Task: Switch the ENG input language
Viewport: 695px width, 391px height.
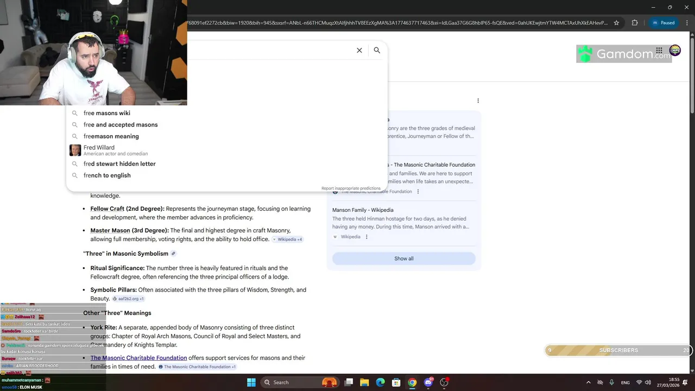Action: pyautogui.click(x=625, y=382)
